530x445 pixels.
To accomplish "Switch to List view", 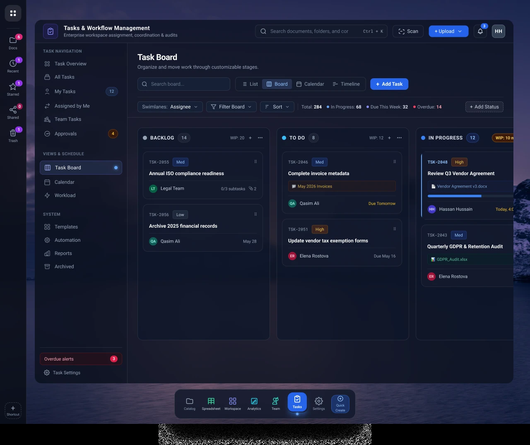I will [x=250, y=84].
